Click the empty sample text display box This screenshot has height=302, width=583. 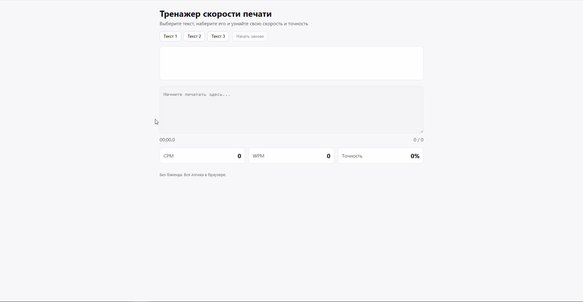(291, 63)
